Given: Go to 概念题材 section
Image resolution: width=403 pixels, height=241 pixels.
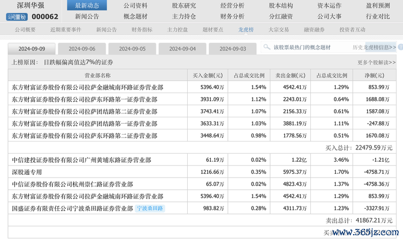Looking at the screenshot, I should tap(135, 17).
